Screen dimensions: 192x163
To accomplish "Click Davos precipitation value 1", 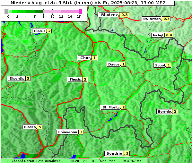I will tap(123, 64).
